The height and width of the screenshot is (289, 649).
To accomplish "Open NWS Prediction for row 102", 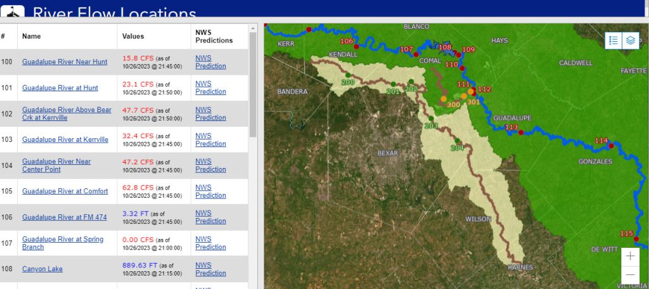I will click(x=210, y=114).
